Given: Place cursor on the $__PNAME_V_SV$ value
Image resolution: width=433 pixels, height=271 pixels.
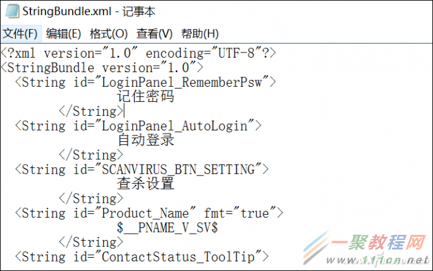Looking at the screenshot, I should pyautogui.click(x=168, y=228).
